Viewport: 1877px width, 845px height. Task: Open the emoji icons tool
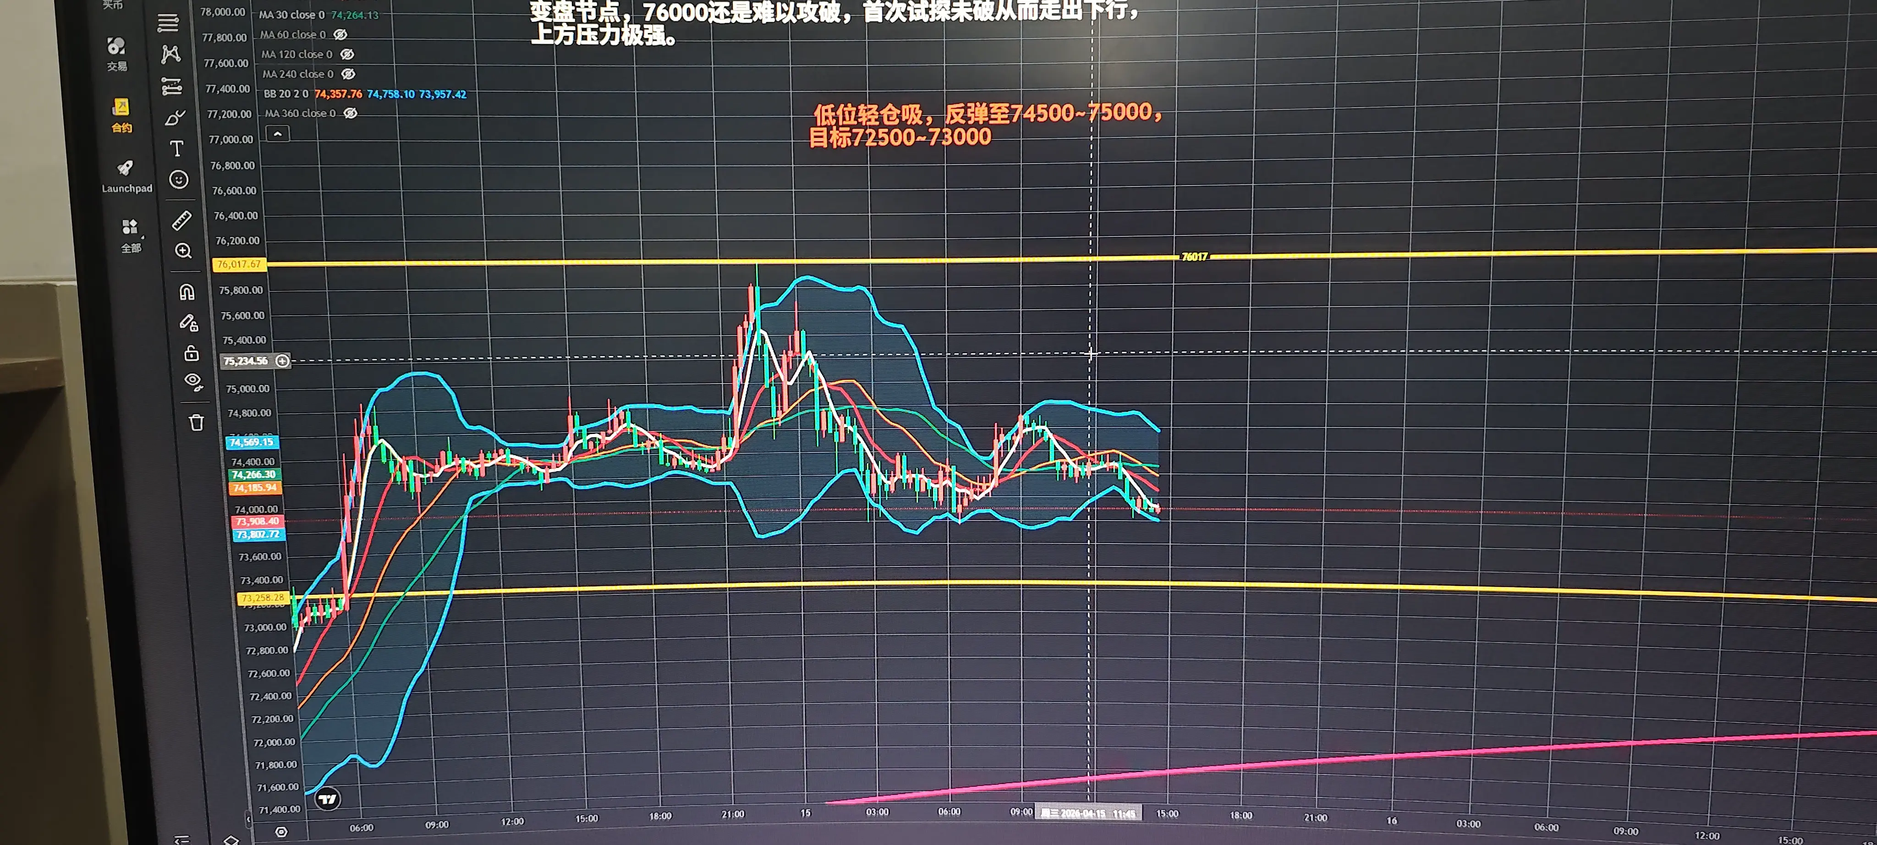(x=179, y=180)
